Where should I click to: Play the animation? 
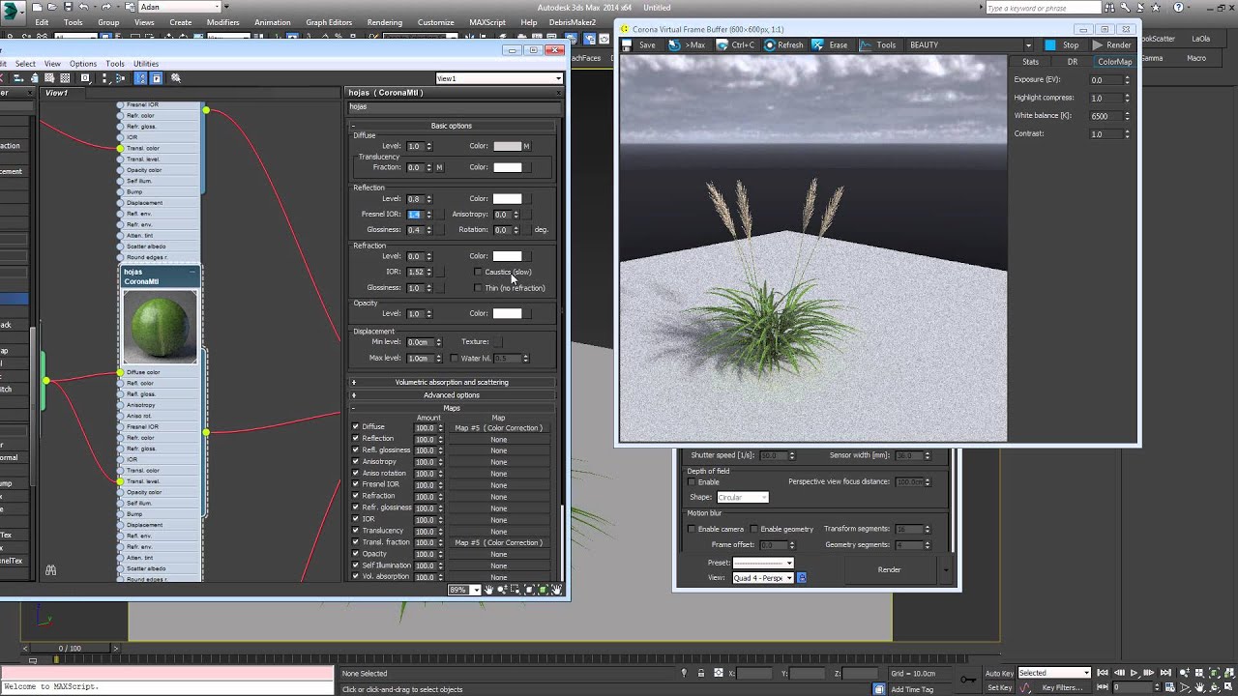[x=1134, y=673]
